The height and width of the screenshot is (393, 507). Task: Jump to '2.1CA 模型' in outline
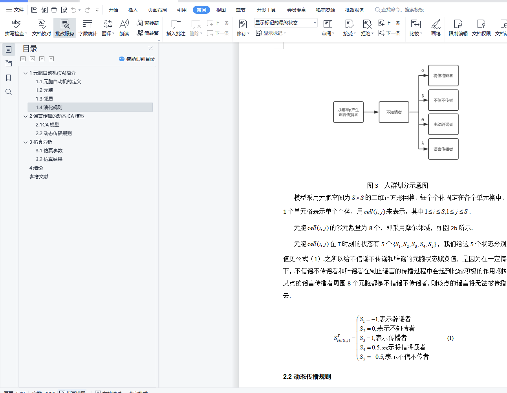pyautogui.click(x=48, y=125)
